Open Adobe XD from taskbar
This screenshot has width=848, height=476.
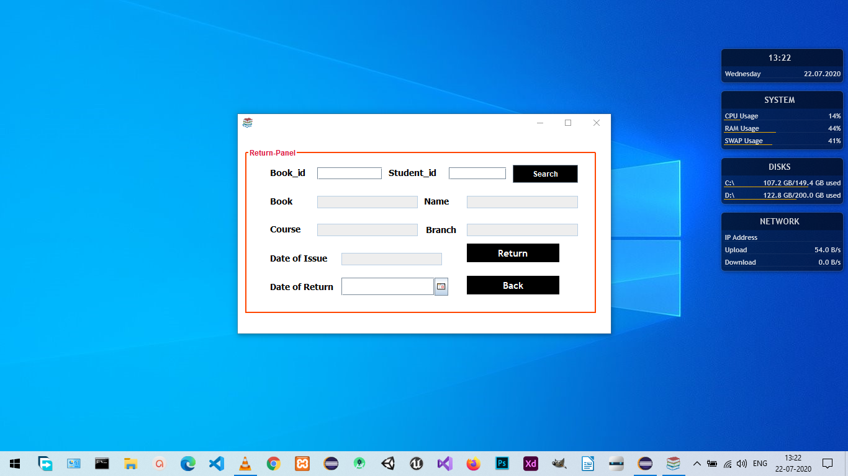(x=531, y=463)
